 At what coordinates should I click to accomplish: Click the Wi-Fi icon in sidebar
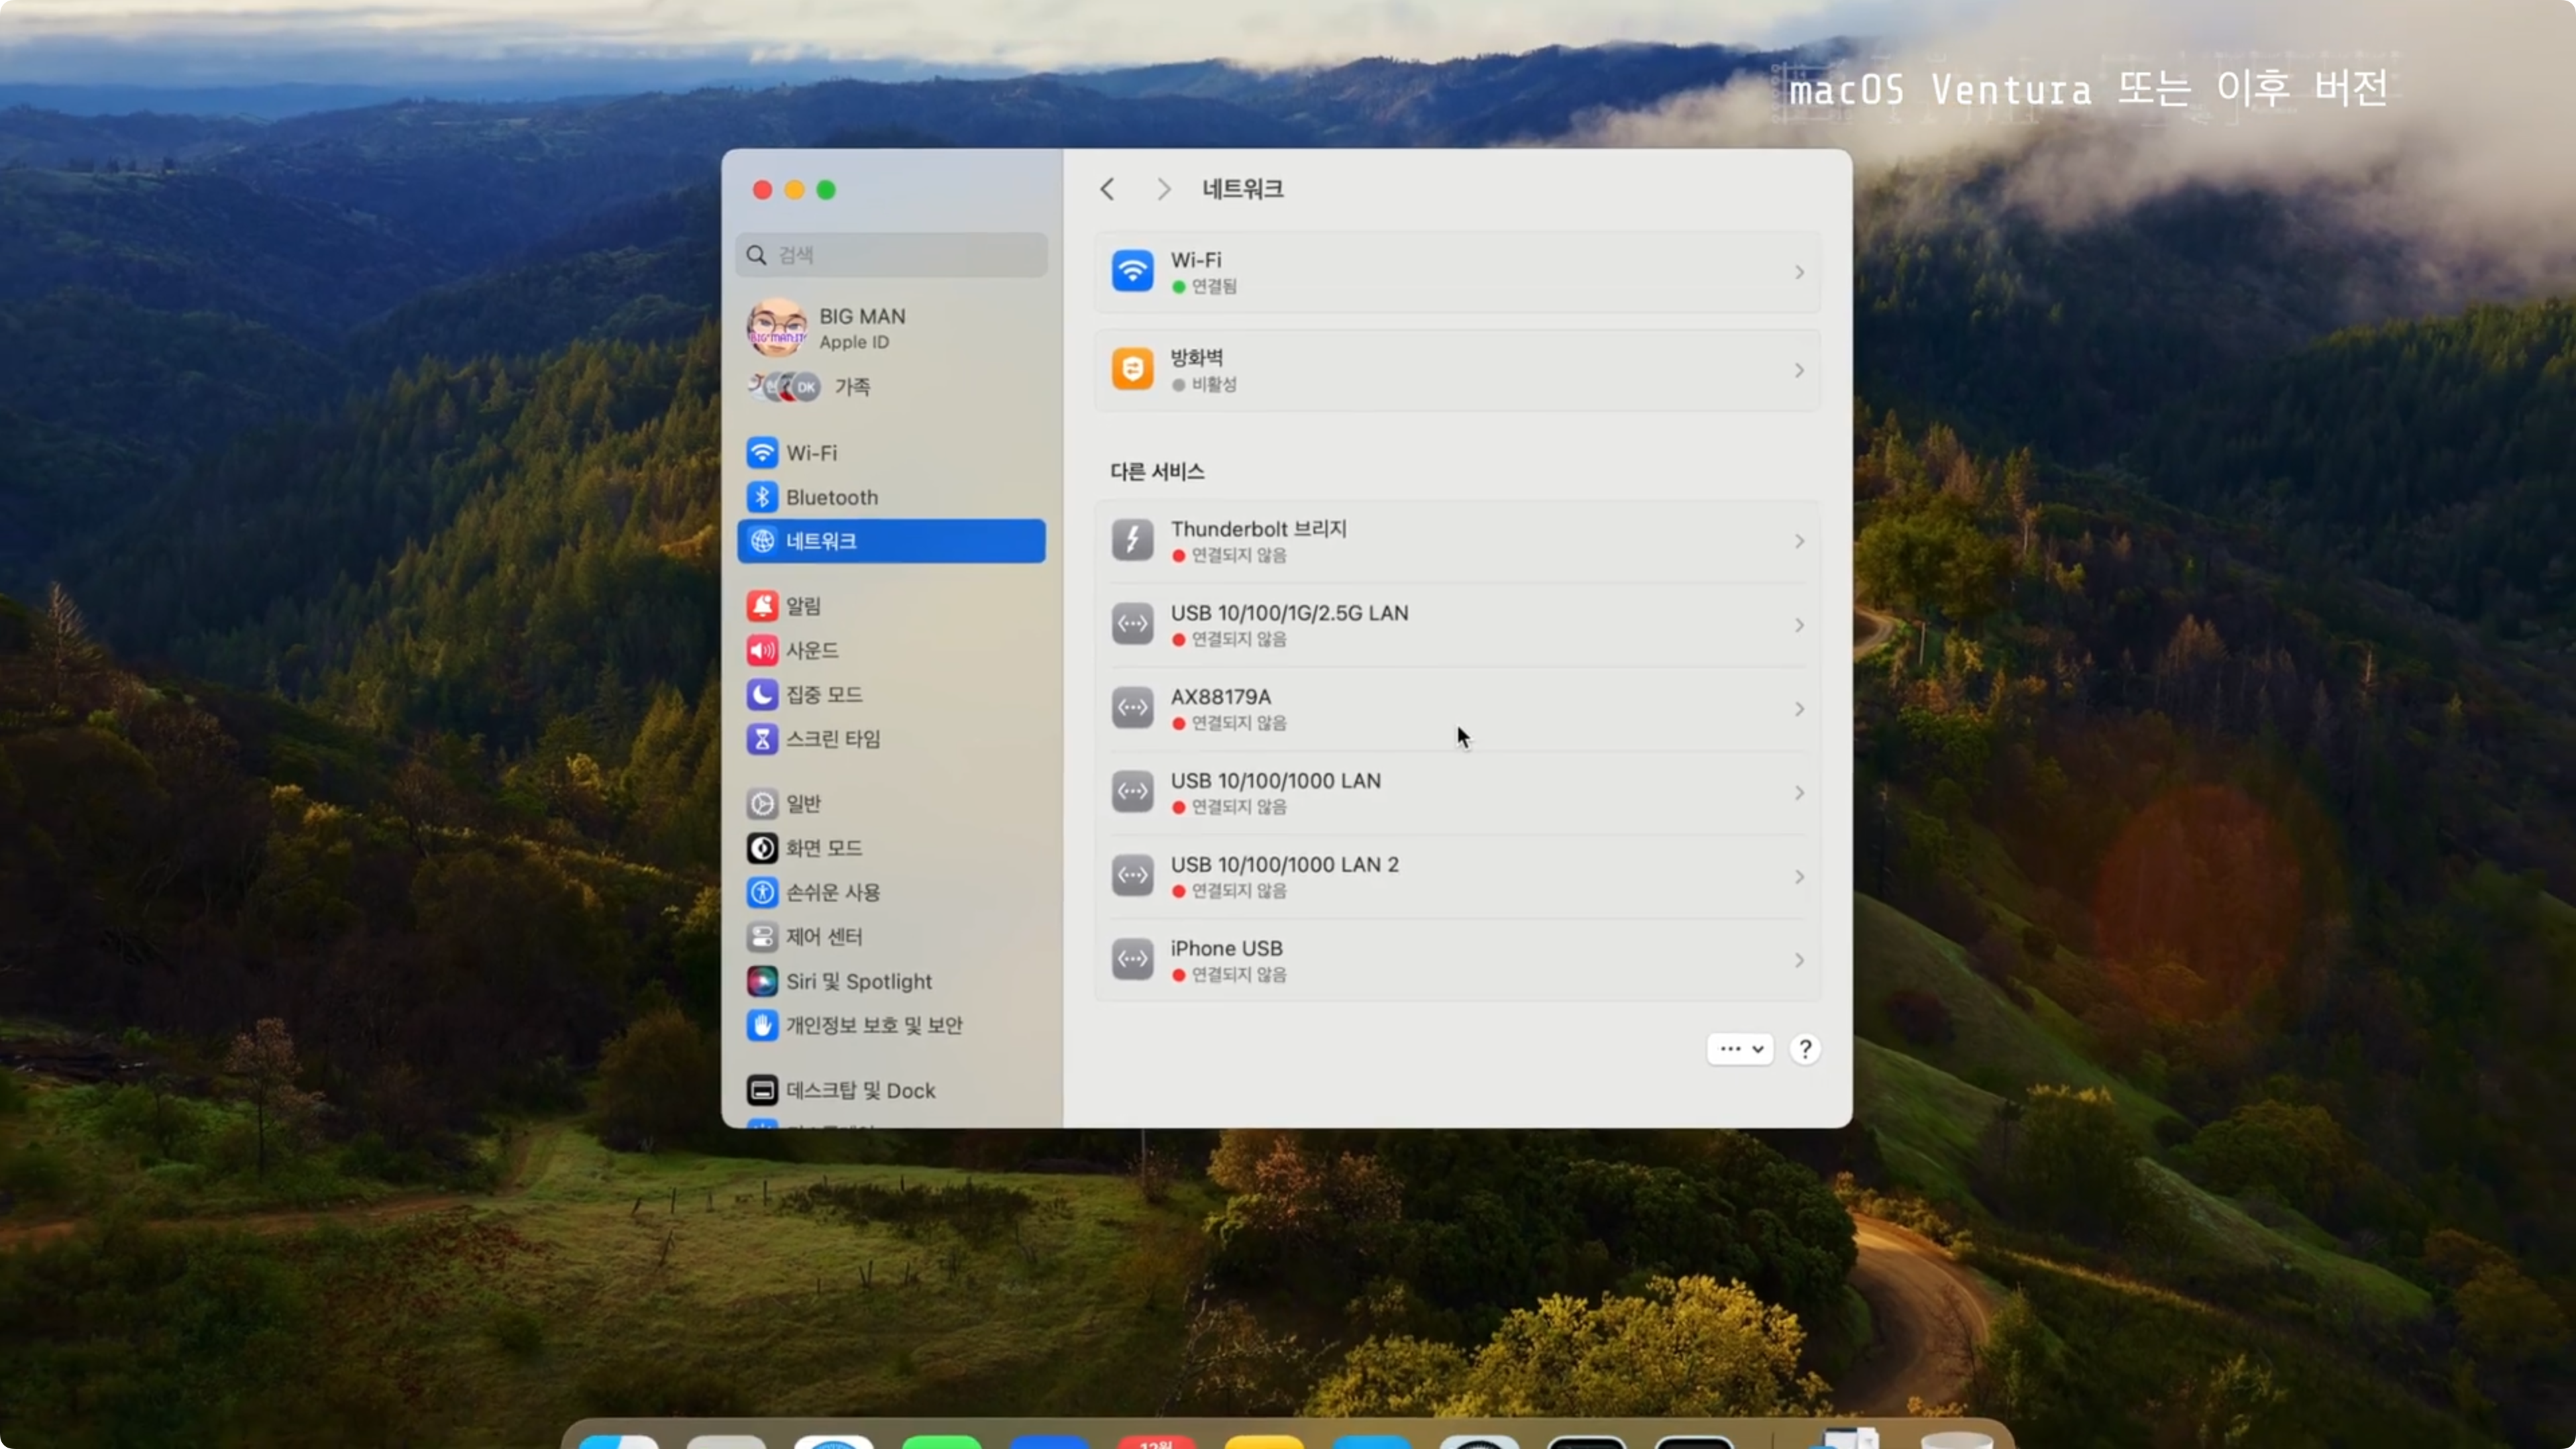[x=762, y=453]
